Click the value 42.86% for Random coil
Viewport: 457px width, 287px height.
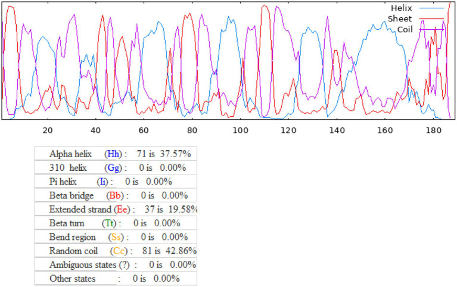tap(181, 251)
